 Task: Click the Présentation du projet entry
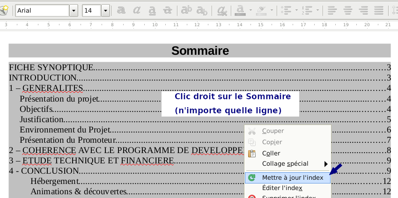pyautogui.click(x=59, y=98)
